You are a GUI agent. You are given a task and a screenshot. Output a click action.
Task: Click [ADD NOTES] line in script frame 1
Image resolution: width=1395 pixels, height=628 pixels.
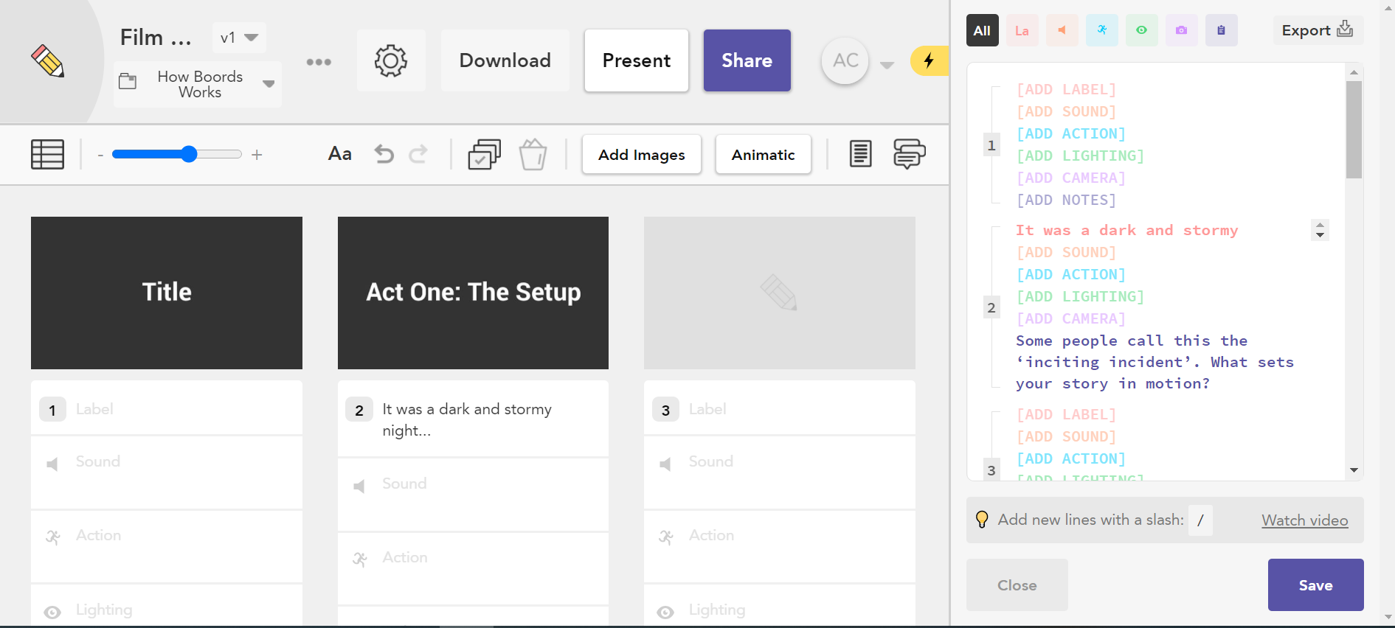click(1066, 200)
